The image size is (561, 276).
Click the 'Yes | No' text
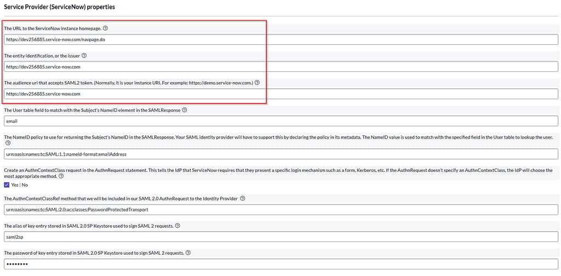[x=19, y=185]
